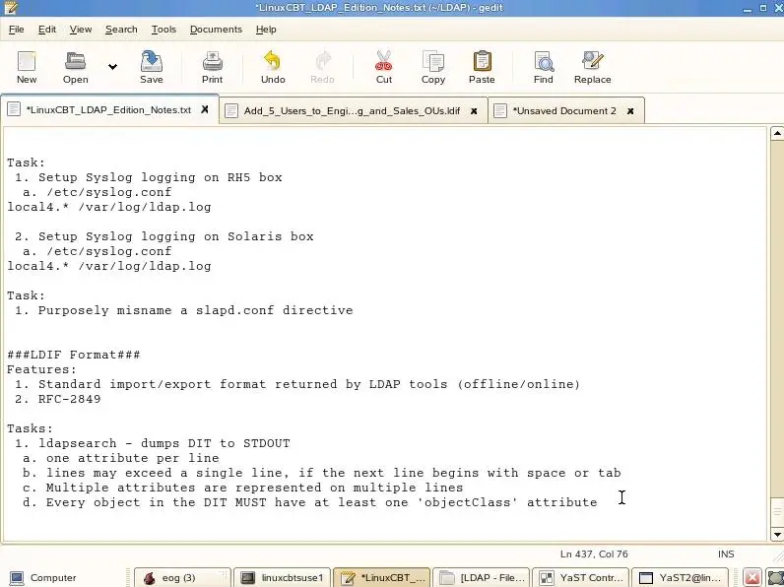Switch to the YaST2@lin taskbar window
Viewport: 784px width, 587px height.
680,577
